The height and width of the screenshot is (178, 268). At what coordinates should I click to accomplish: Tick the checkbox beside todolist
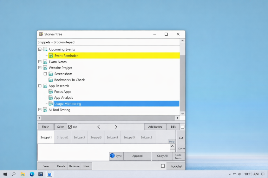click(163, 166)
